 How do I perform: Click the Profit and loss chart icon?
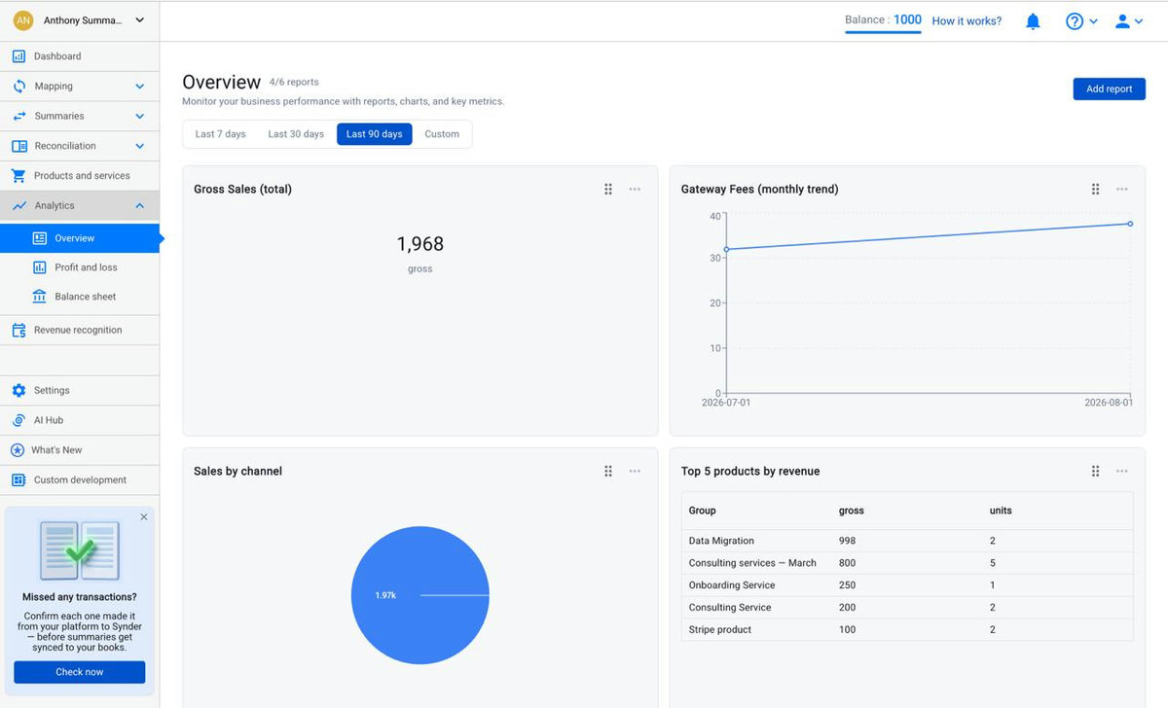40,267
